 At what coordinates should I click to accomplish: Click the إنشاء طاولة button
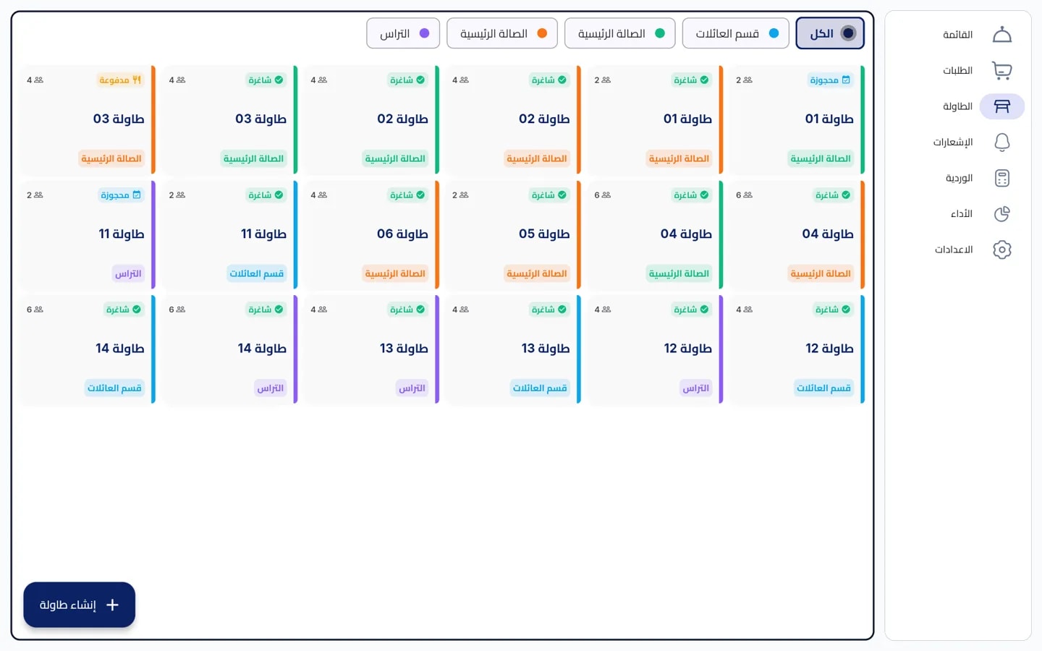pos(80,605)
